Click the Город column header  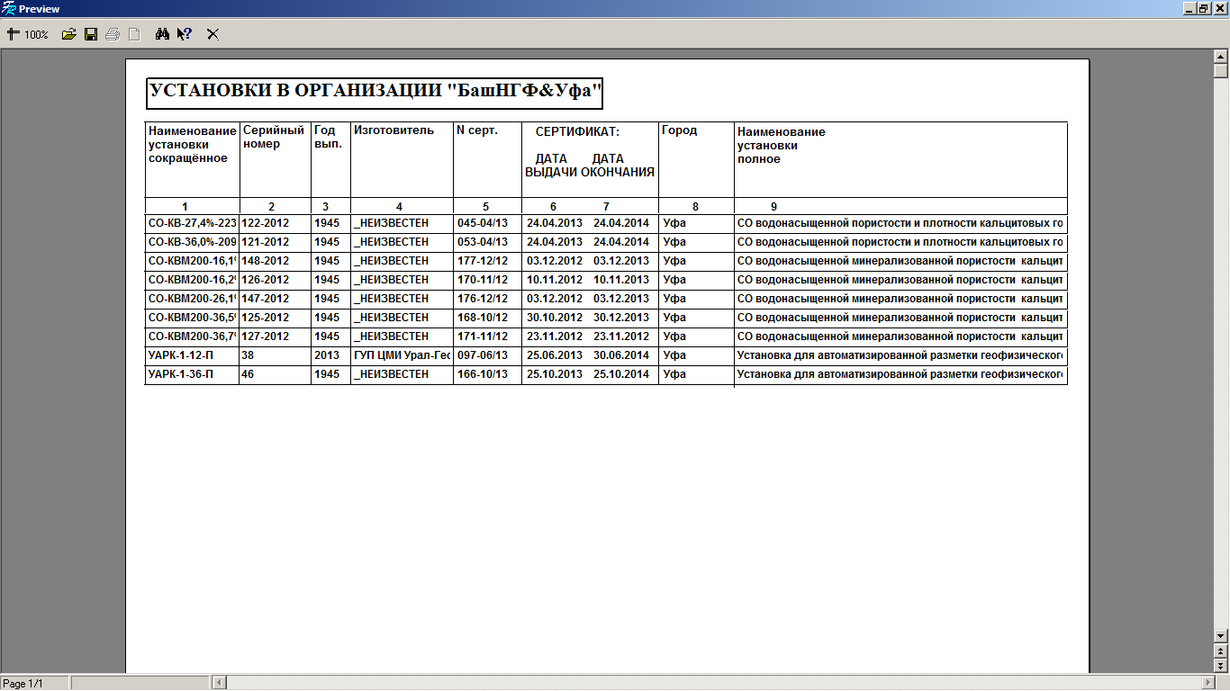tap(679, 130)
